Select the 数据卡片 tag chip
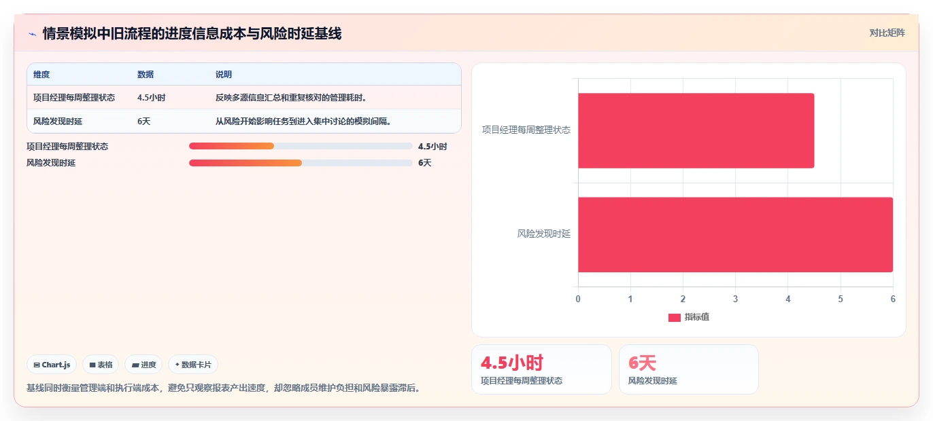Image resolution: width=933 pixels, height=421 pixels. coord(193,365)
